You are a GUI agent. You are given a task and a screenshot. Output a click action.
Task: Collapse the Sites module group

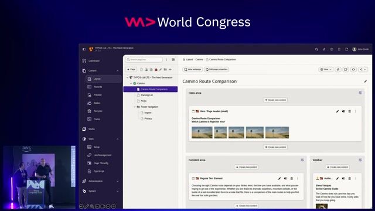point(117,139)
